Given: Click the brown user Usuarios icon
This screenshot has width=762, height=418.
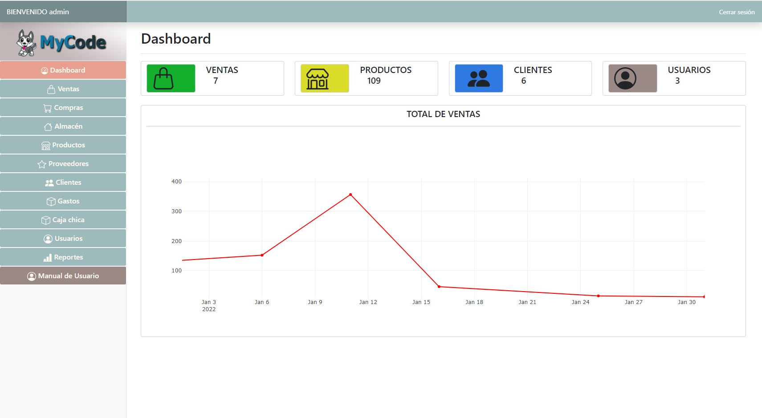Looking at the screenshot, I should pos(632,78).
